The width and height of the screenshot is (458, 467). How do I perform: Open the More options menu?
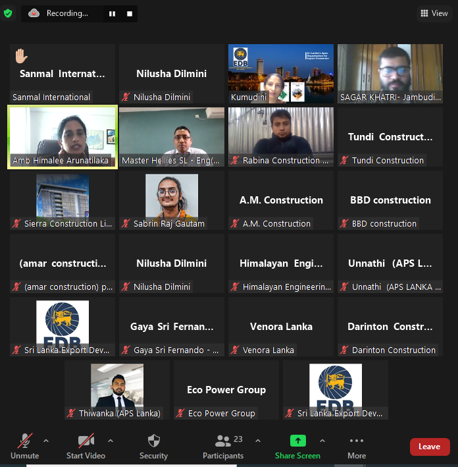coord(357,446)
